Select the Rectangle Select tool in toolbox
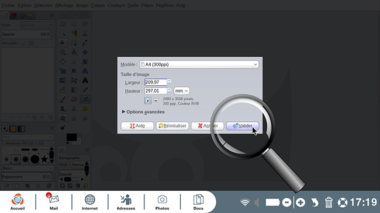The width and height of the screenshot is (380, 213). 63,24
